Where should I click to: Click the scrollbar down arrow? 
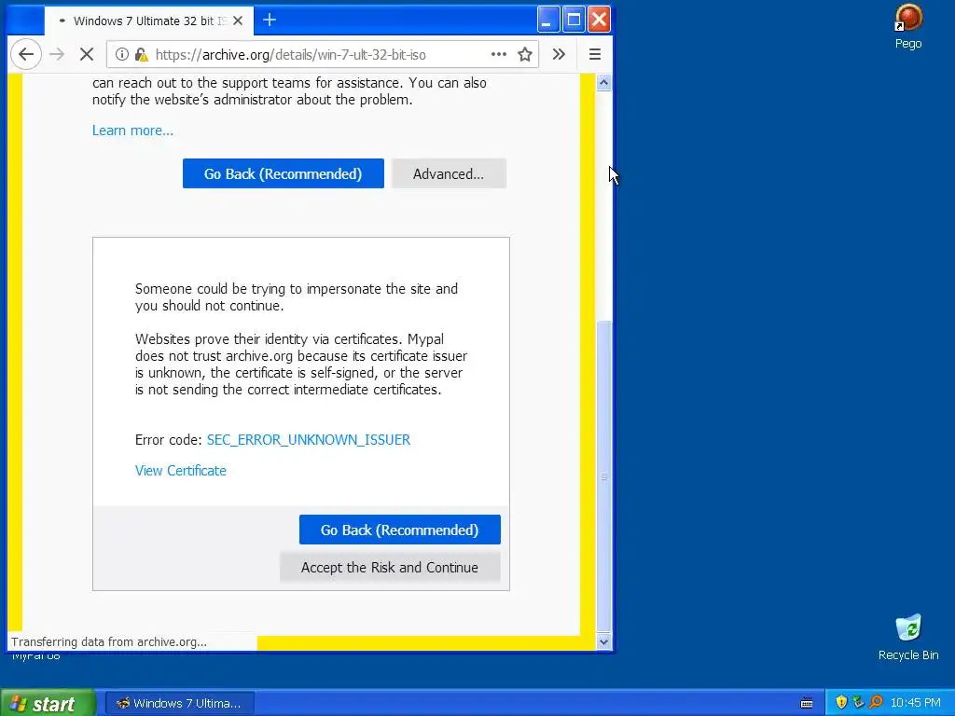point(603,641)
